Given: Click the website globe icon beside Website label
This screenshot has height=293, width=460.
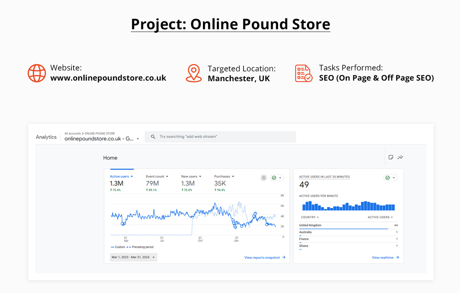Looking at the screenshot, I should pyautogui.click(x=37, y=73).
